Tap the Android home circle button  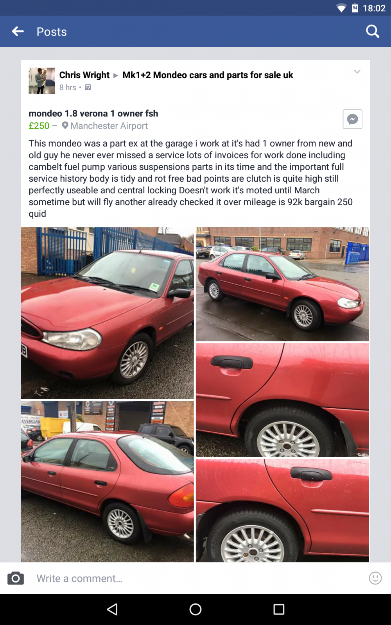(x=195, y=609)
